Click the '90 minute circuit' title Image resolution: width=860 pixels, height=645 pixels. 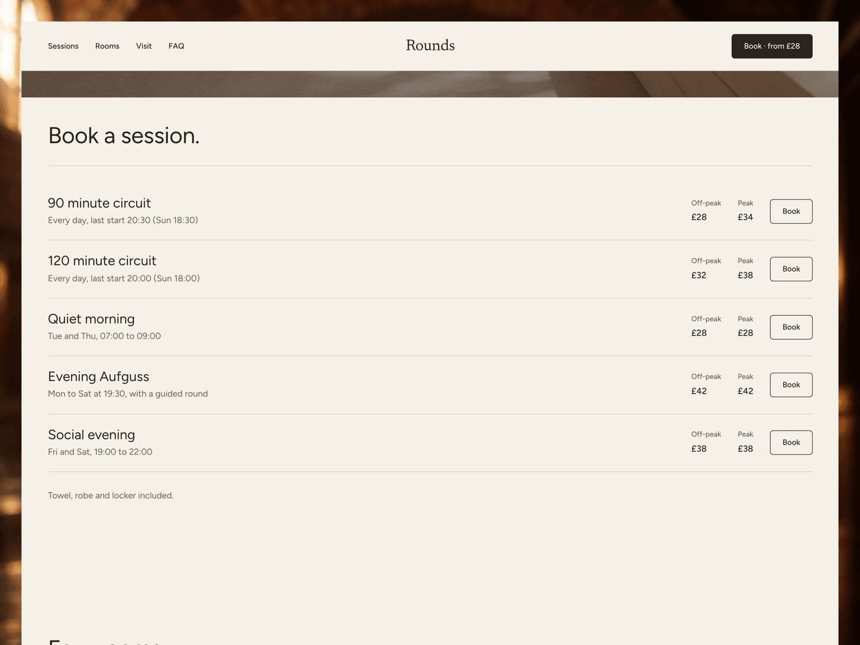pyautogui.click(x=99, y=203)
